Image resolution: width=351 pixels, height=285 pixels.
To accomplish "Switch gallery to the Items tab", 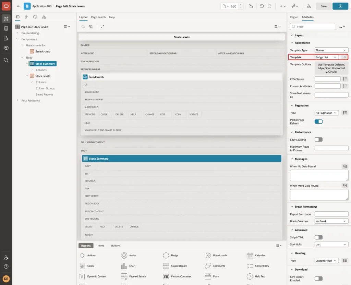I will coord(101,246).
